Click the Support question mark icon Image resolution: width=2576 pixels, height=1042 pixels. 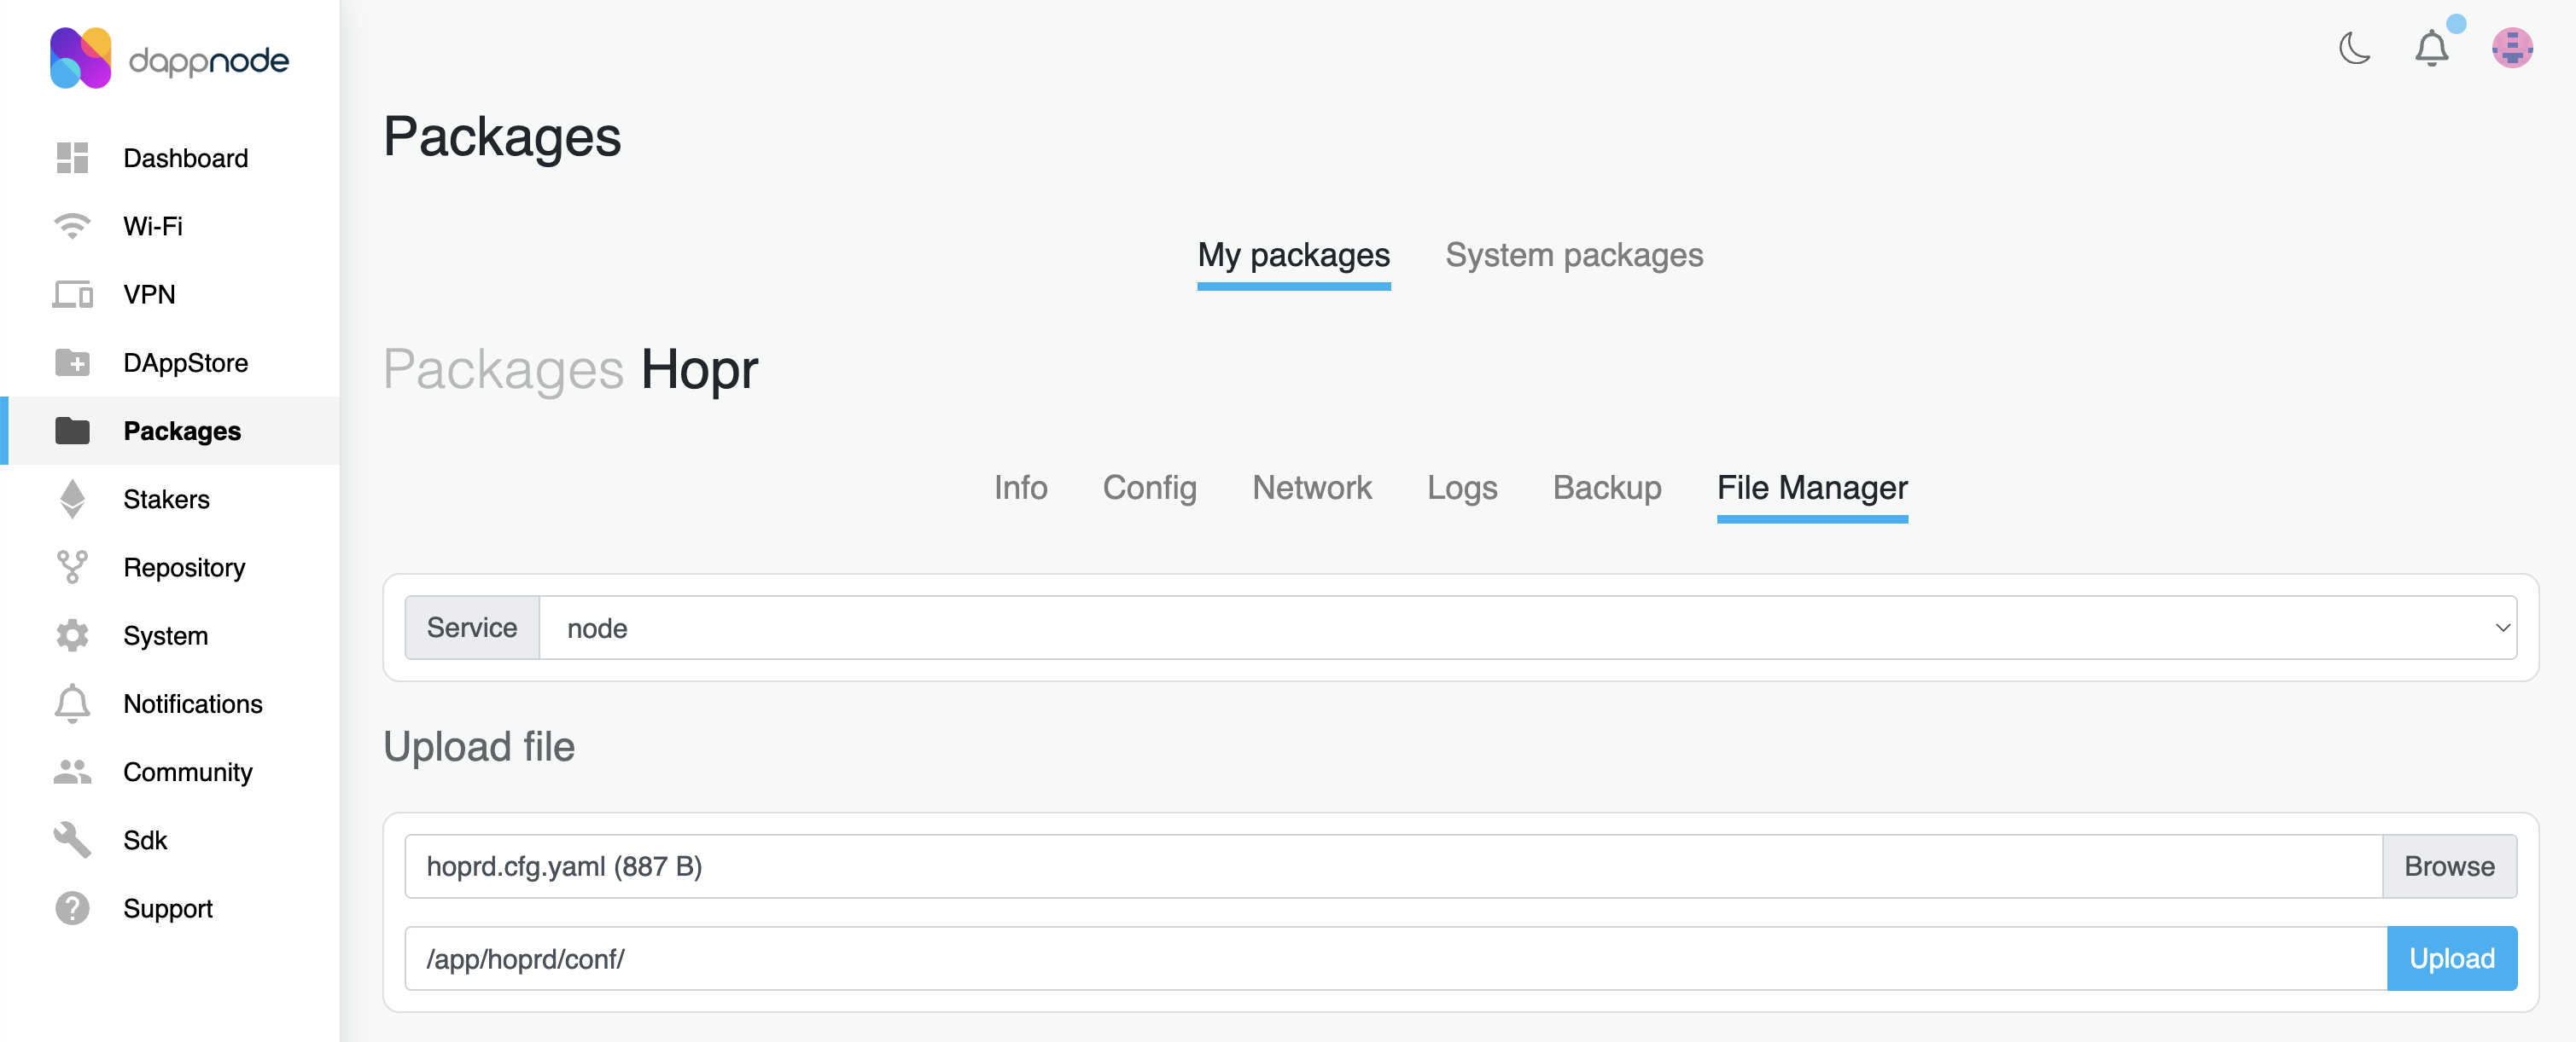(72, 908)
